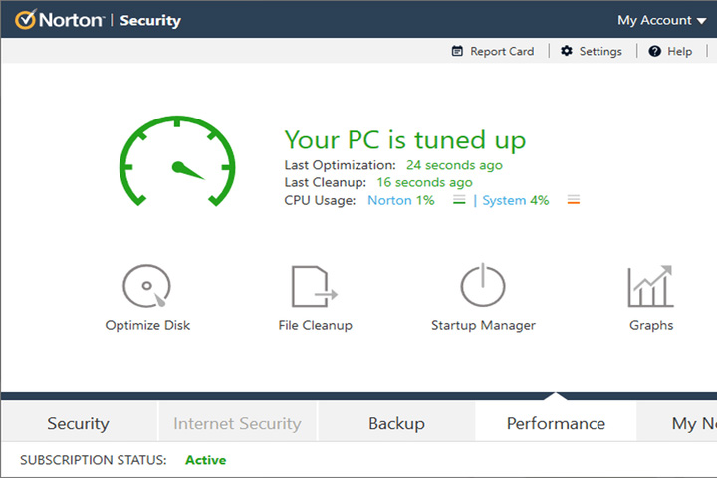Click the Norton checkmark logo
This screenshot has width=717, height=478.
click(25, 19)
